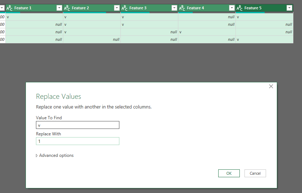
Task: Click the null cell in Feature 4 fourth row
Action: point(207,39)
